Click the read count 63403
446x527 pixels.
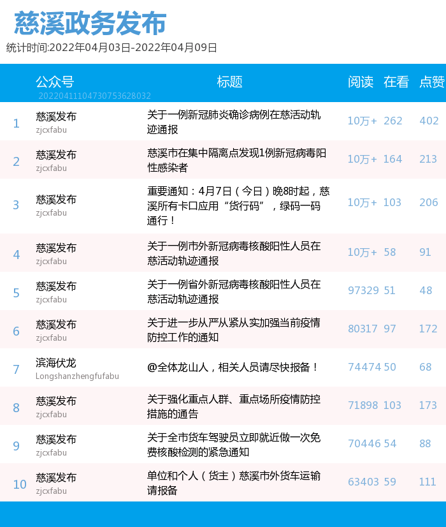(363, 482)
